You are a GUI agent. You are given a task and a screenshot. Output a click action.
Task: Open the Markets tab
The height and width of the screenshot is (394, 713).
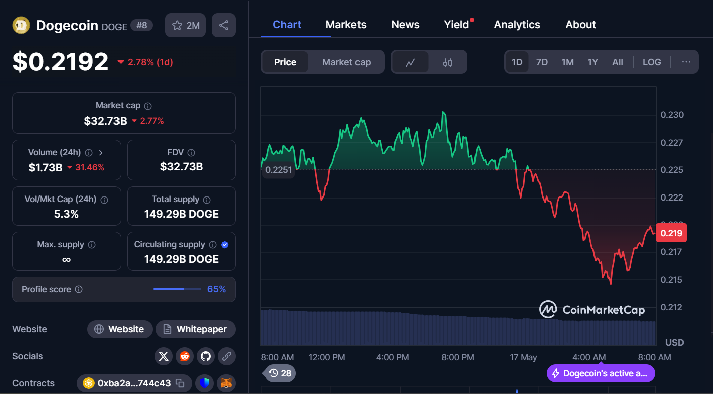pos(346,25)
